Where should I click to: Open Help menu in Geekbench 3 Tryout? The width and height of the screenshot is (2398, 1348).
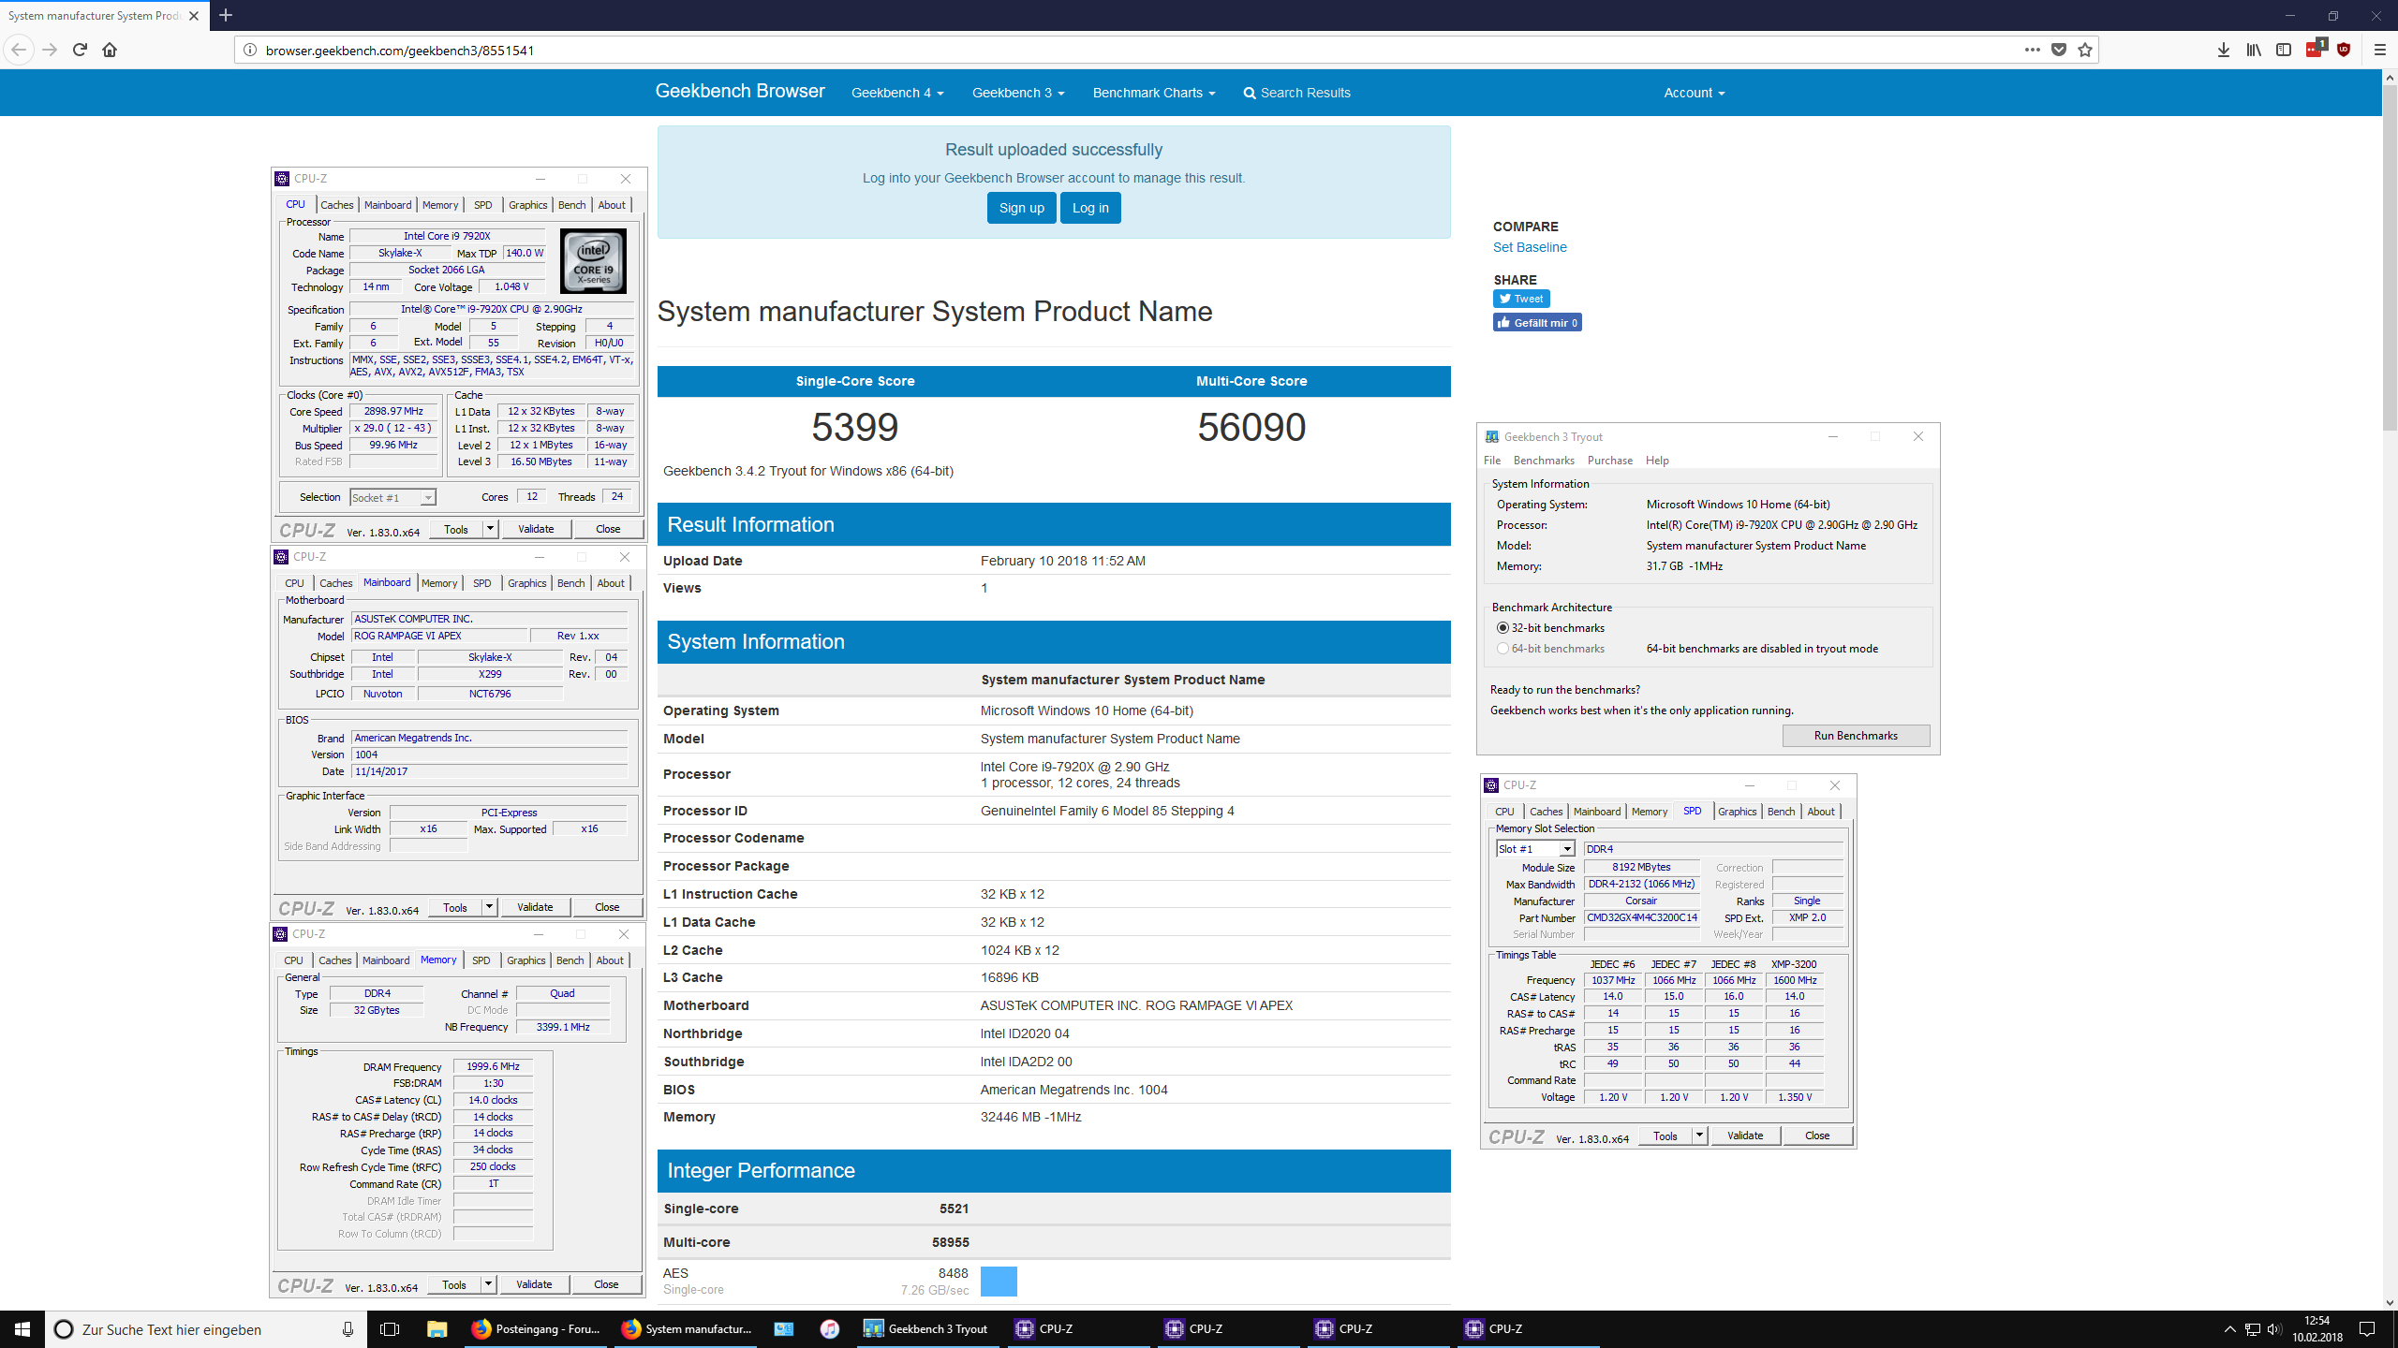[1657, 461]
